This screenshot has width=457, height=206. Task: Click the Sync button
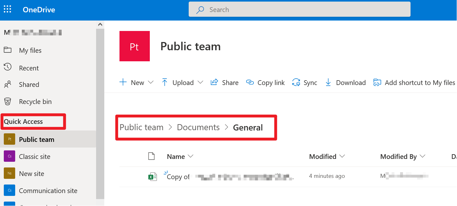click(x=305, y=82)
